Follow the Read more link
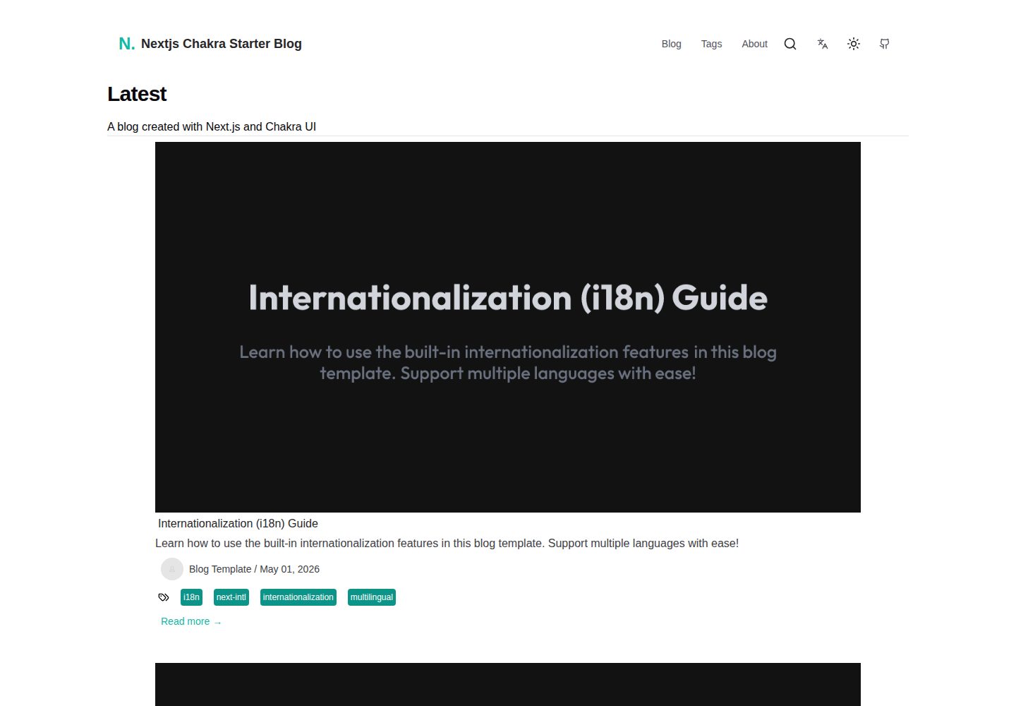The height and width of the screenshot is (706, 1016). tap(191, 621)
